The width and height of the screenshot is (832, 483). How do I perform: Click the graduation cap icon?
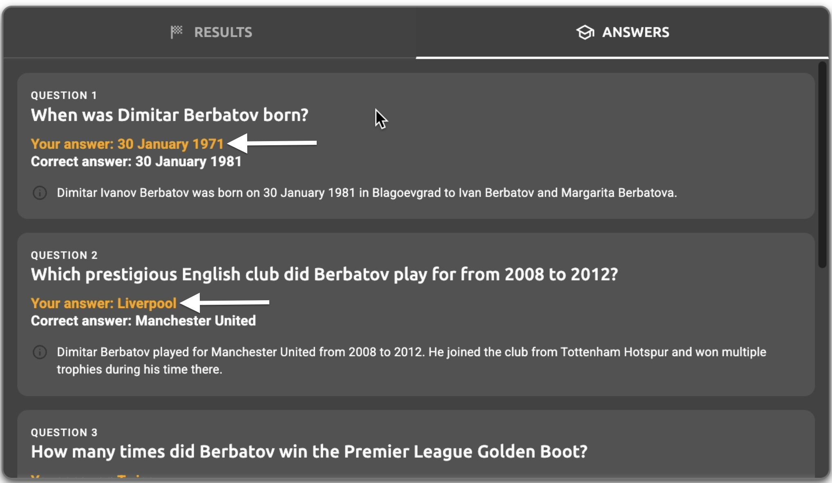click(585, 32)
